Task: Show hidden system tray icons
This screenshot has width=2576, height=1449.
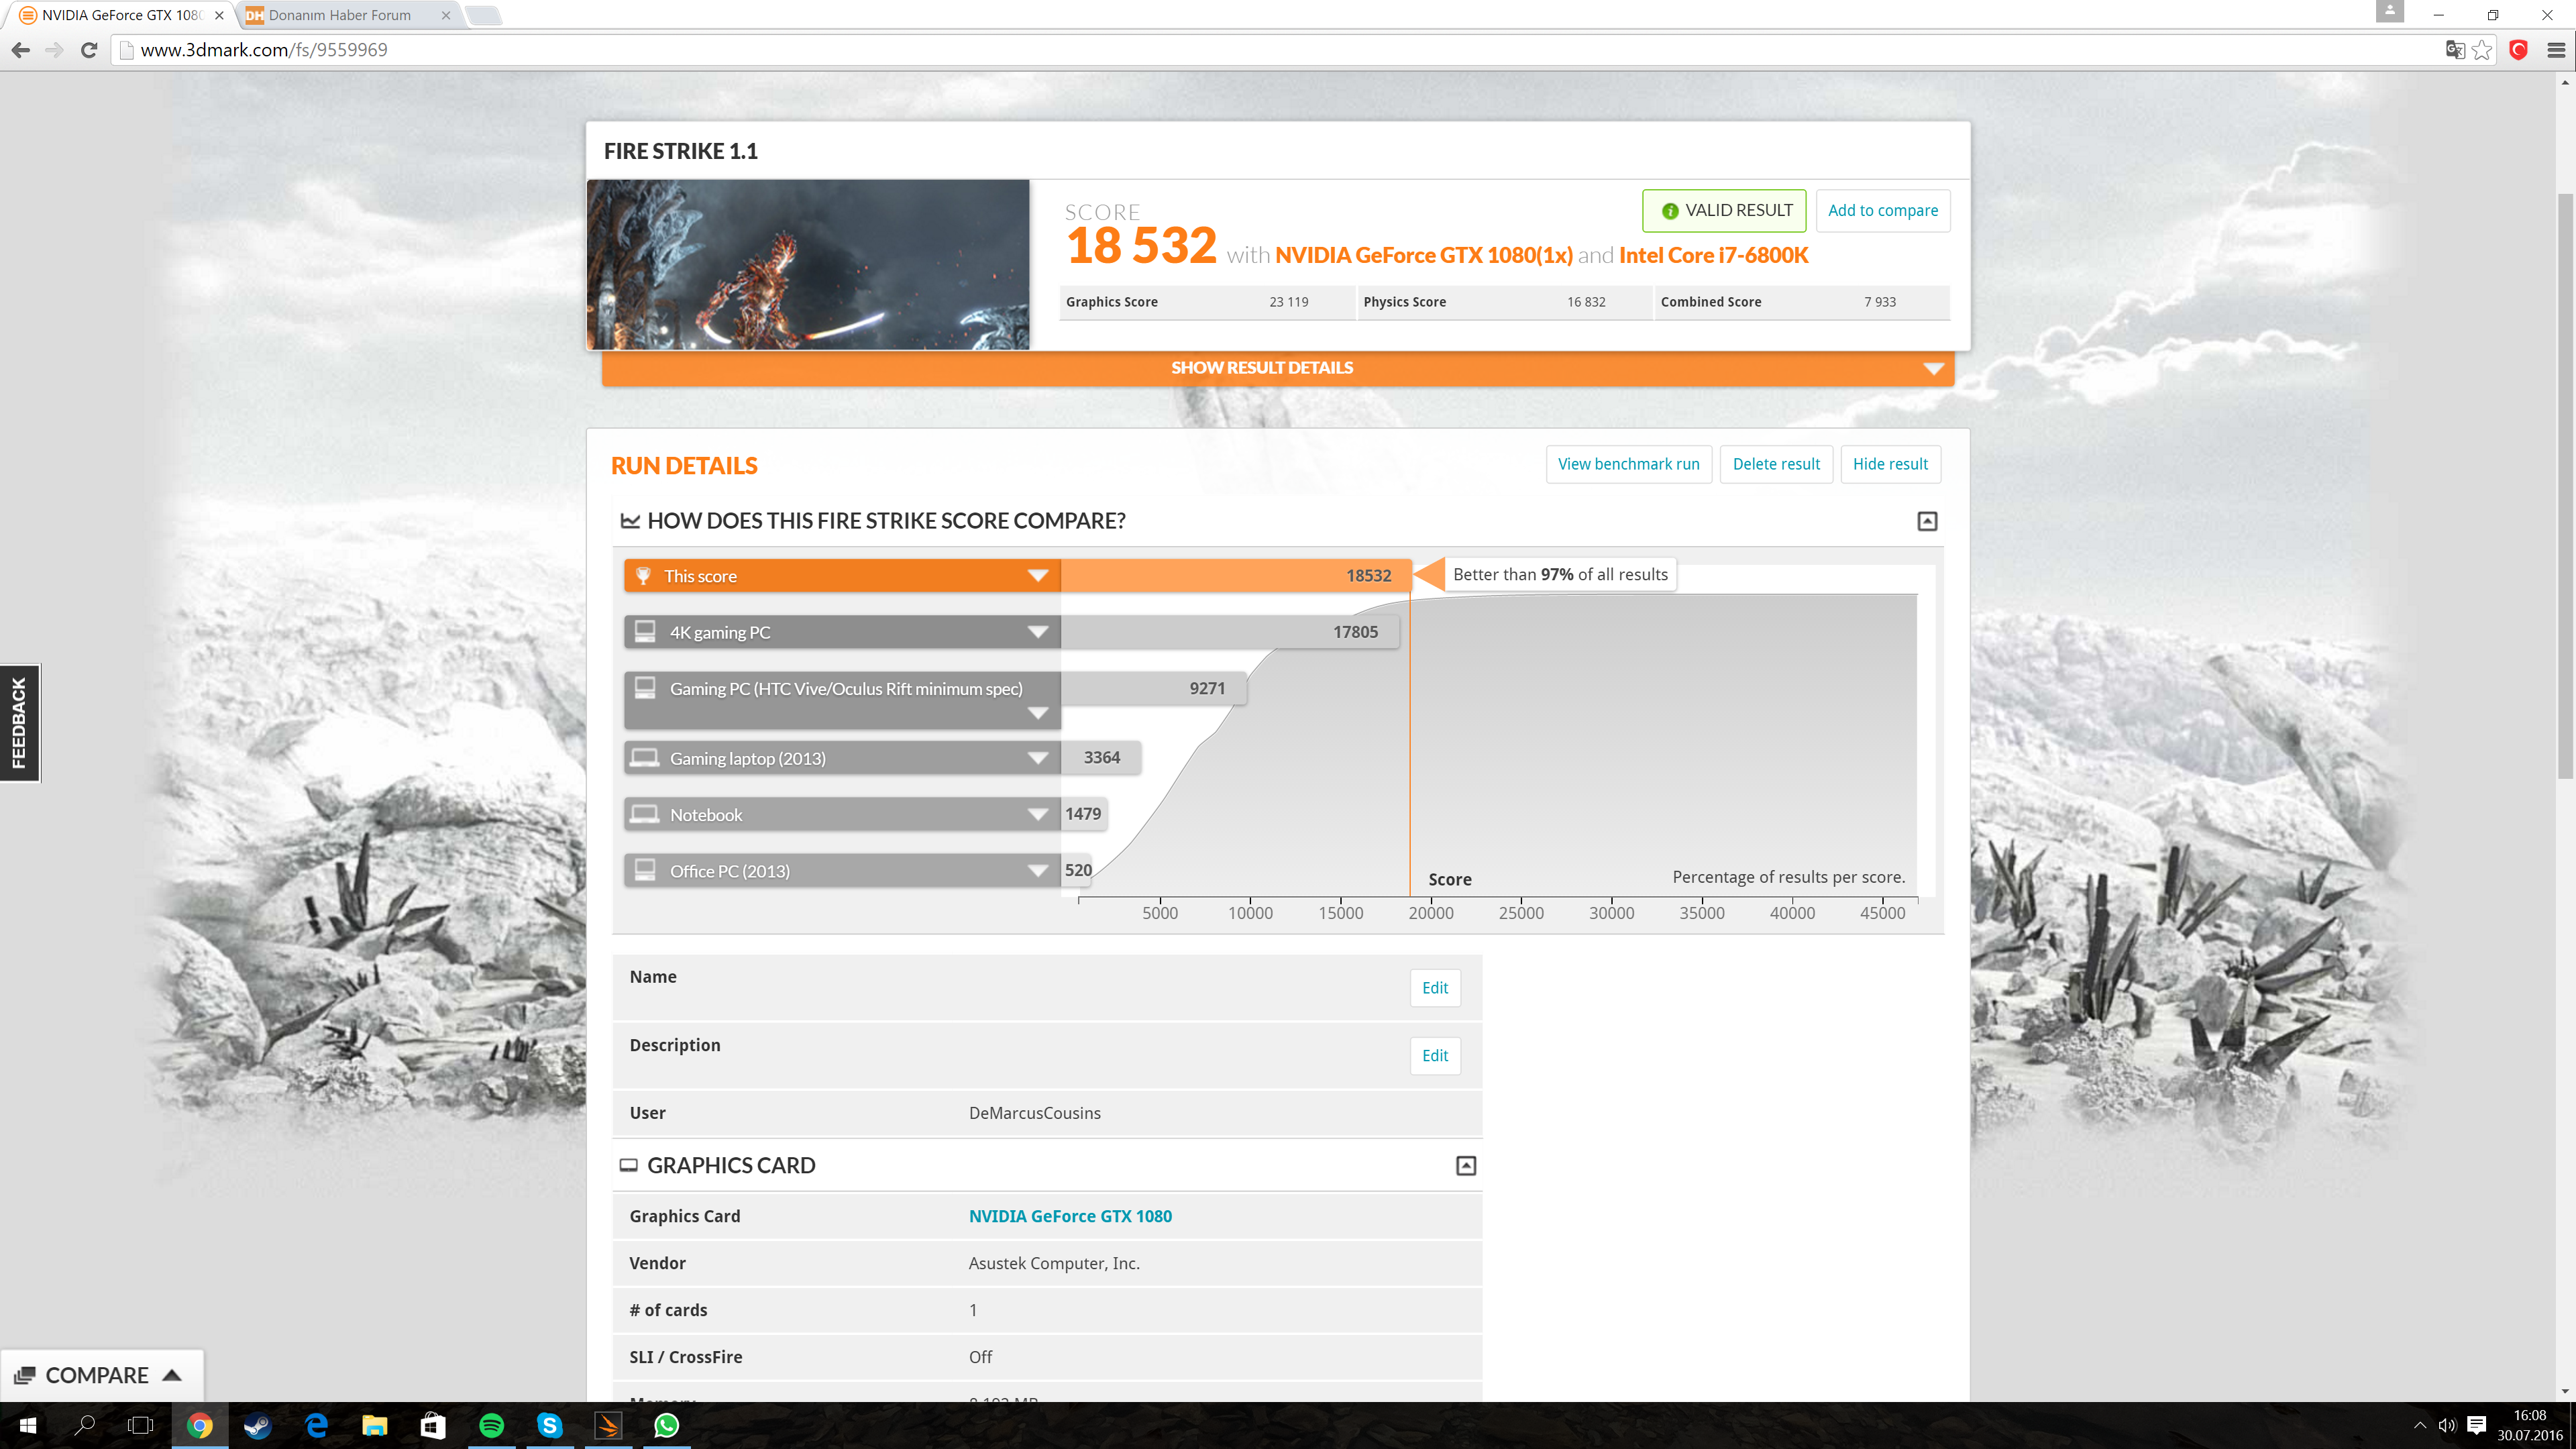Action: [2419, 1425]
